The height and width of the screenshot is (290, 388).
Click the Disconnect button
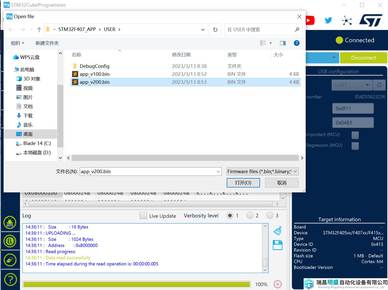(363, 58)
